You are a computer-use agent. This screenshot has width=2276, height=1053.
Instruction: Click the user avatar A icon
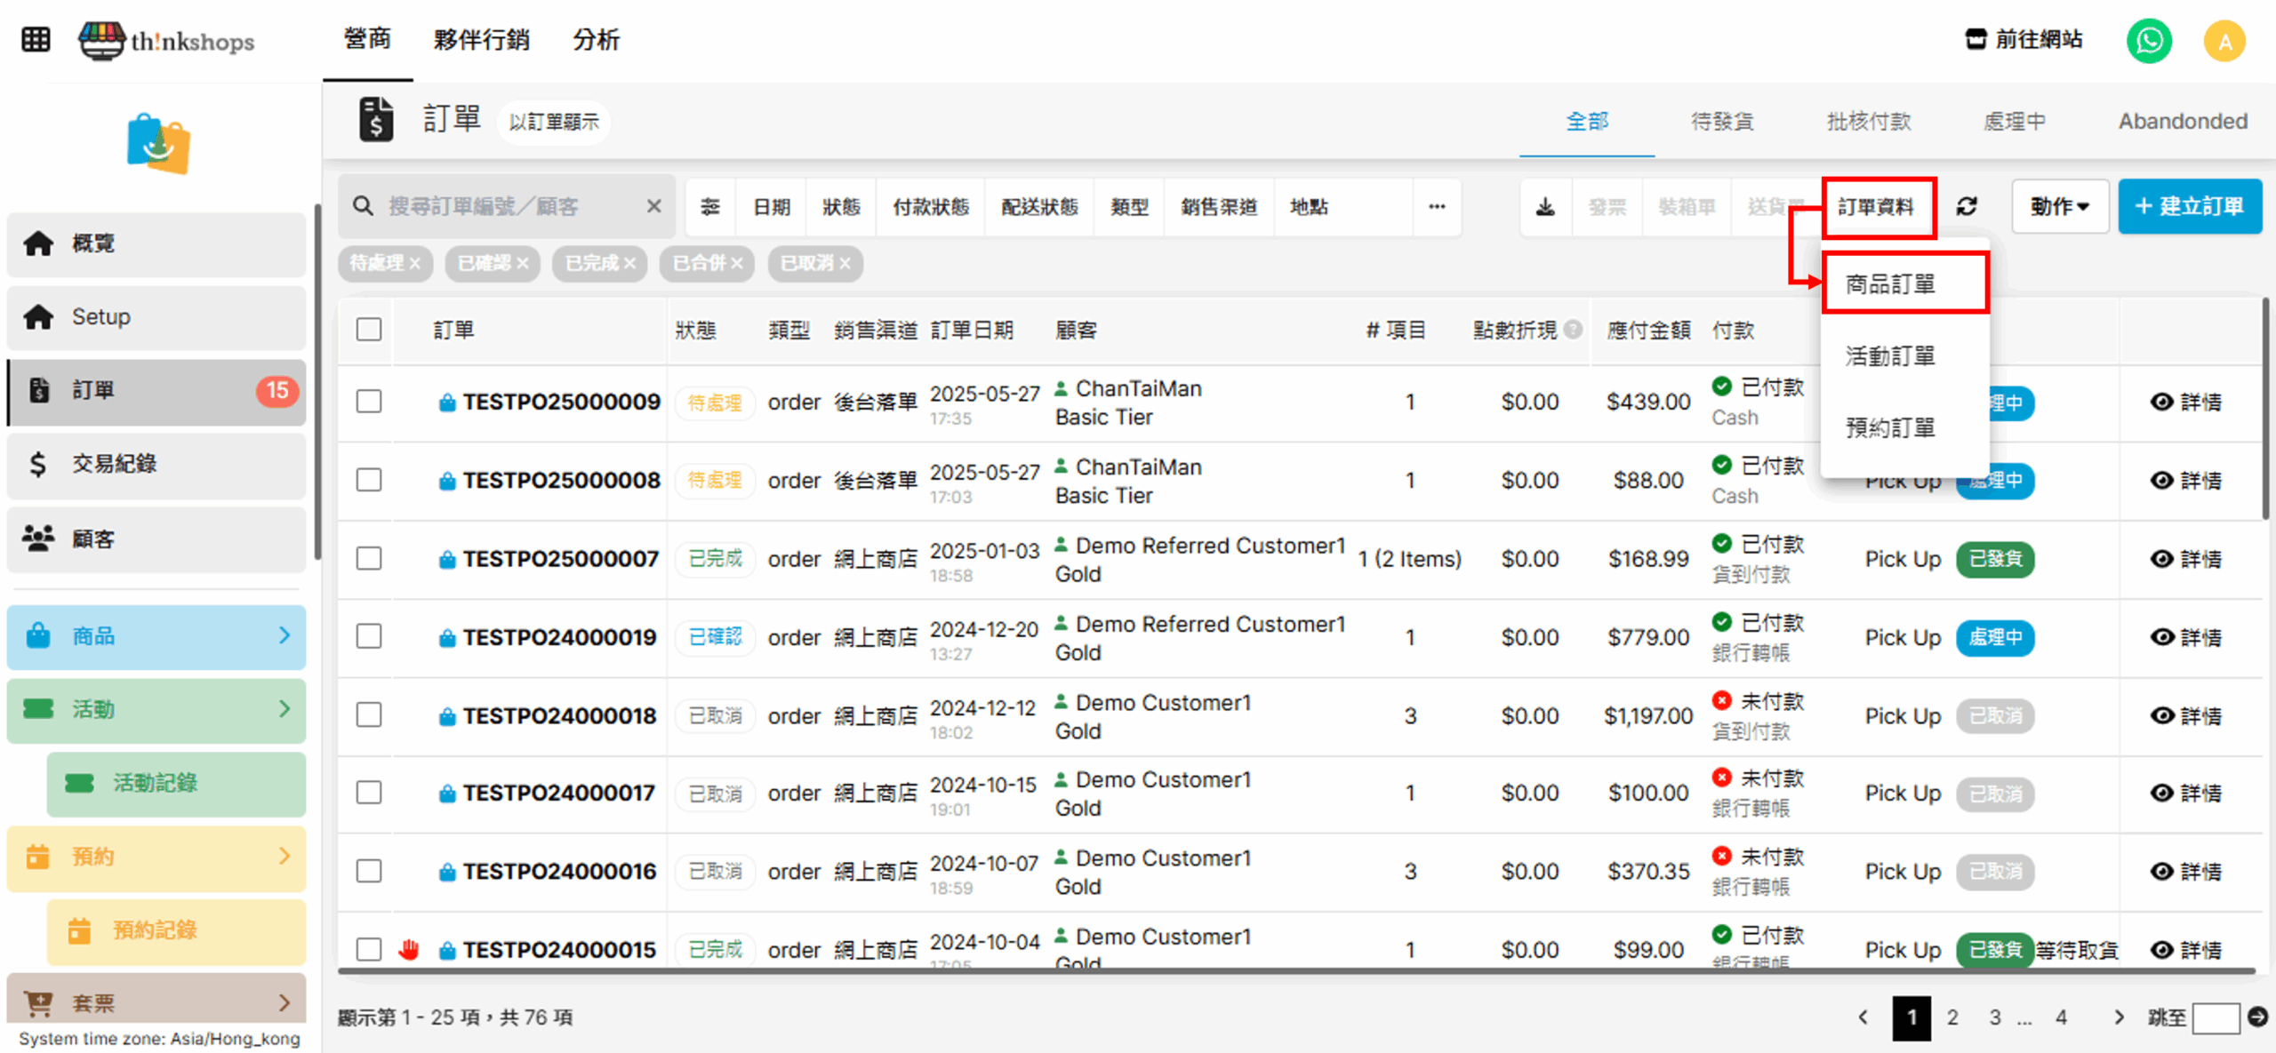click(2224, 41)
